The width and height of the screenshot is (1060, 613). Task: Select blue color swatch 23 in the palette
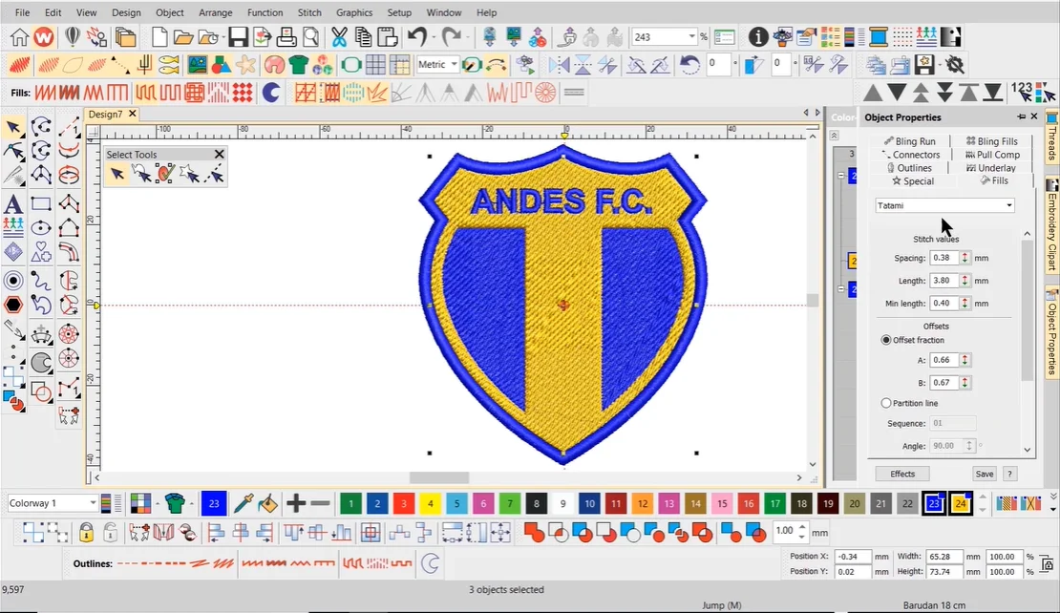click(x=934, y=503)
